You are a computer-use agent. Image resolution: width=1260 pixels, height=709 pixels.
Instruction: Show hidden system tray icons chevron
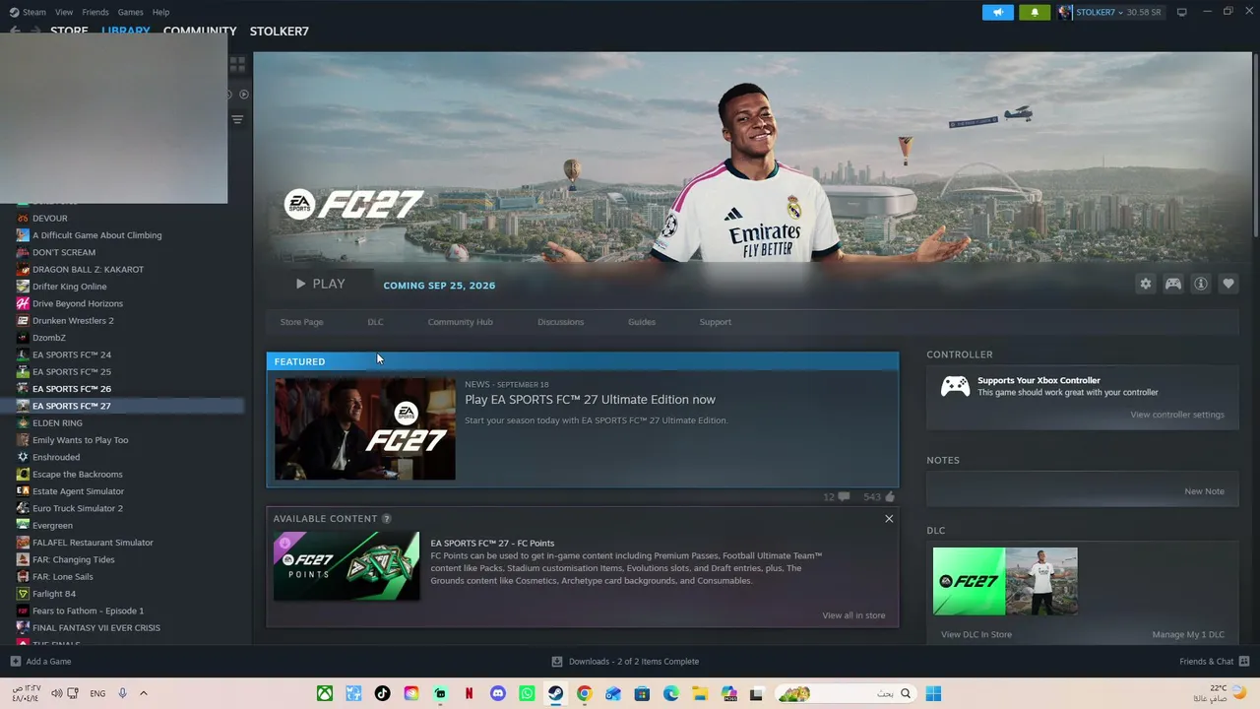(143, 693)
